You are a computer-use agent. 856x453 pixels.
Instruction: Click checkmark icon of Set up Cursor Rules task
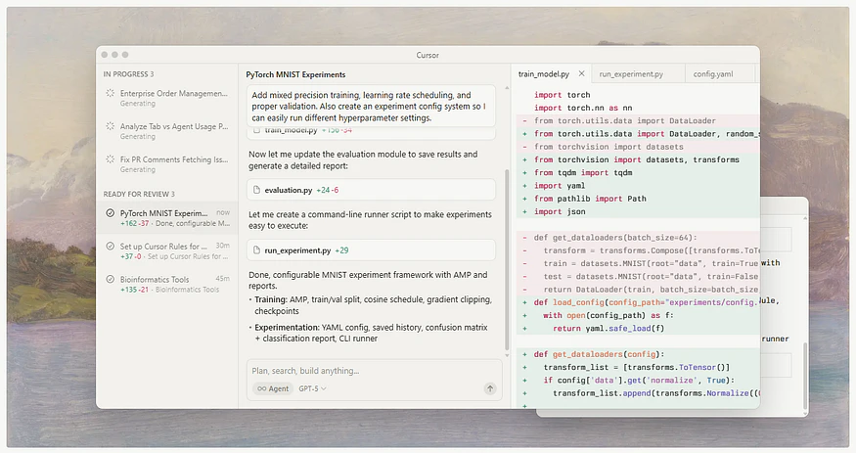coord(111,247)
